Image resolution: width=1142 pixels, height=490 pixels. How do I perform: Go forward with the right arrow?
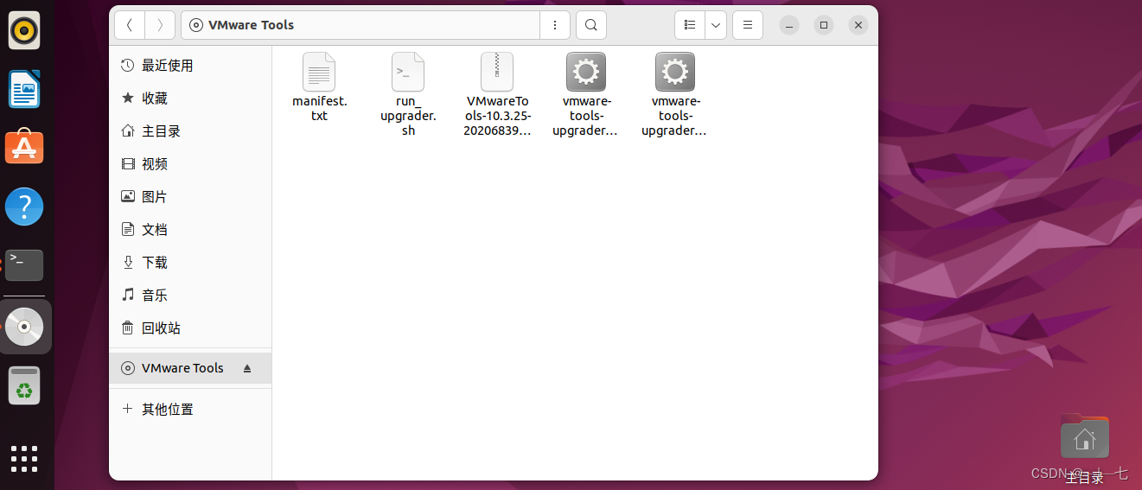click(x=160, y=25)
